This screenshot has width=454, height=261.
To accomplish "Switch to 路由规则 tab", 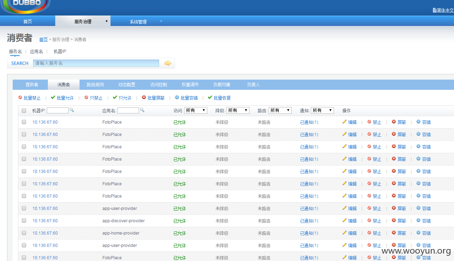I will click(95, 85).
